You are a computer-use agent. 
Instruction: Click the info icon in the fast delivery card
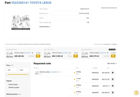click(x=70, y=53)
